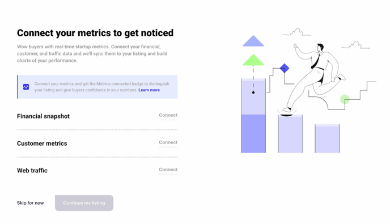Click the shortest purple bar on the right

pos(327,138)
